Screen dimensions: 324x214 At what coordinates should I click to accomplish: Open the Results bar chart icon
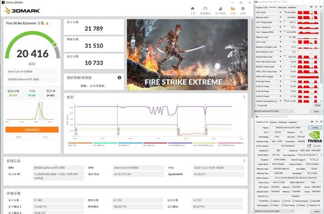[233, 9]
